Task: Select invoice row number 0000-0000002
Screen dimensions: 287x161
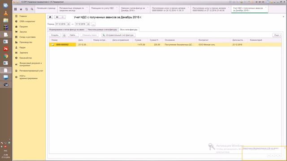Action: (62, 45)
